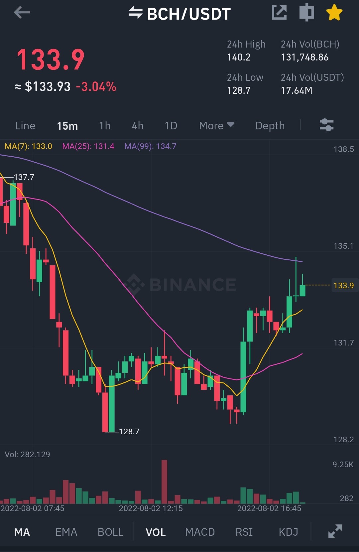Tap the 128.7 low marker on chart

[x=129, y=432]
